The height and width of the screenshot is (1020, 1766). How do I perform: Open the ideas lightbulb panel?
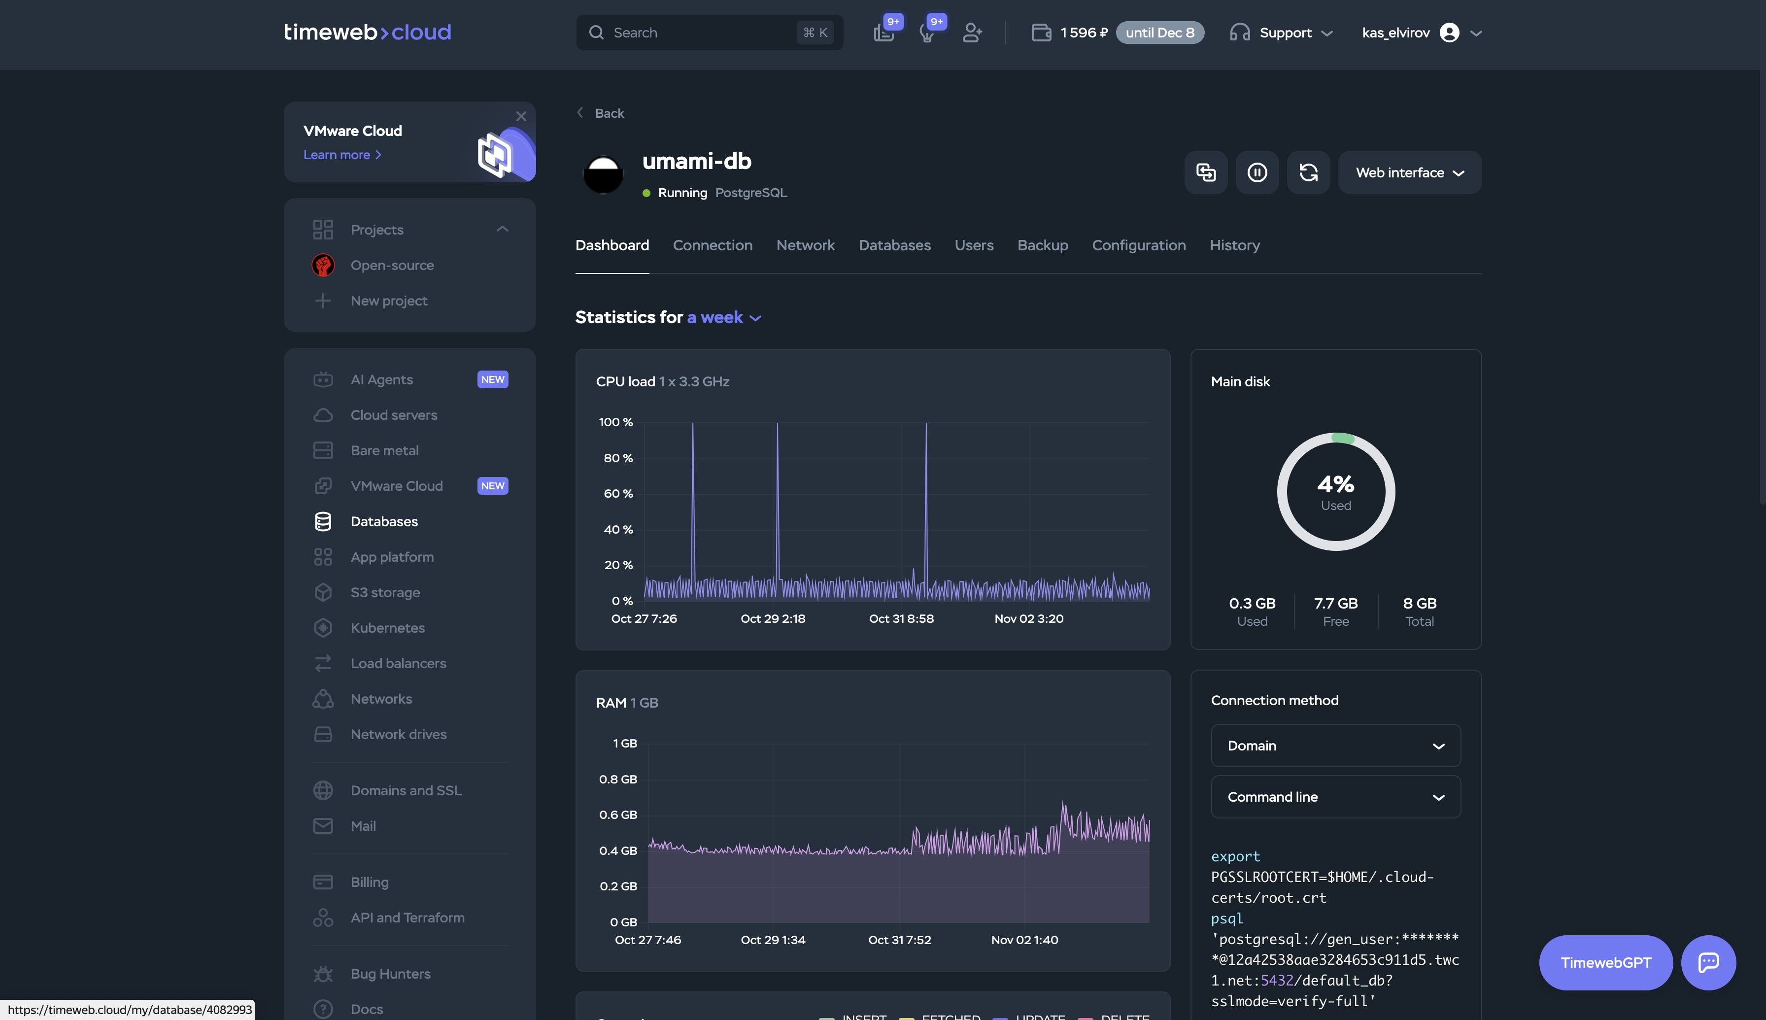click(929, 32)
